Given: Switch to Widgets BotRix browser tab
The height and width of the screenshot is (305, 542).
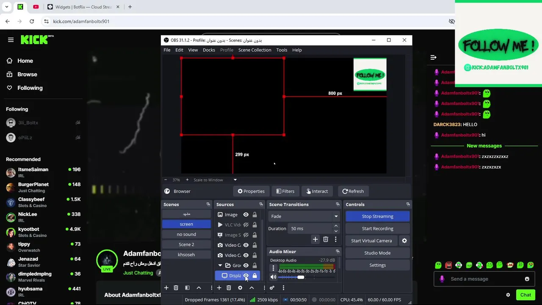Looking at the screenshot, I should (x=83, y=7).
